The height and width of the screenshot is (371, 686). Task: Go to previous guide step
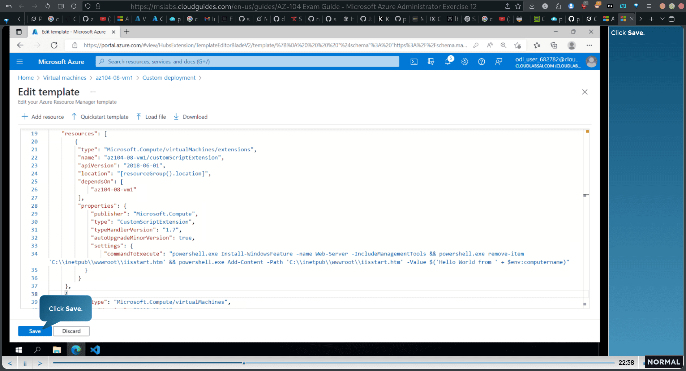[x=10, y=363]
